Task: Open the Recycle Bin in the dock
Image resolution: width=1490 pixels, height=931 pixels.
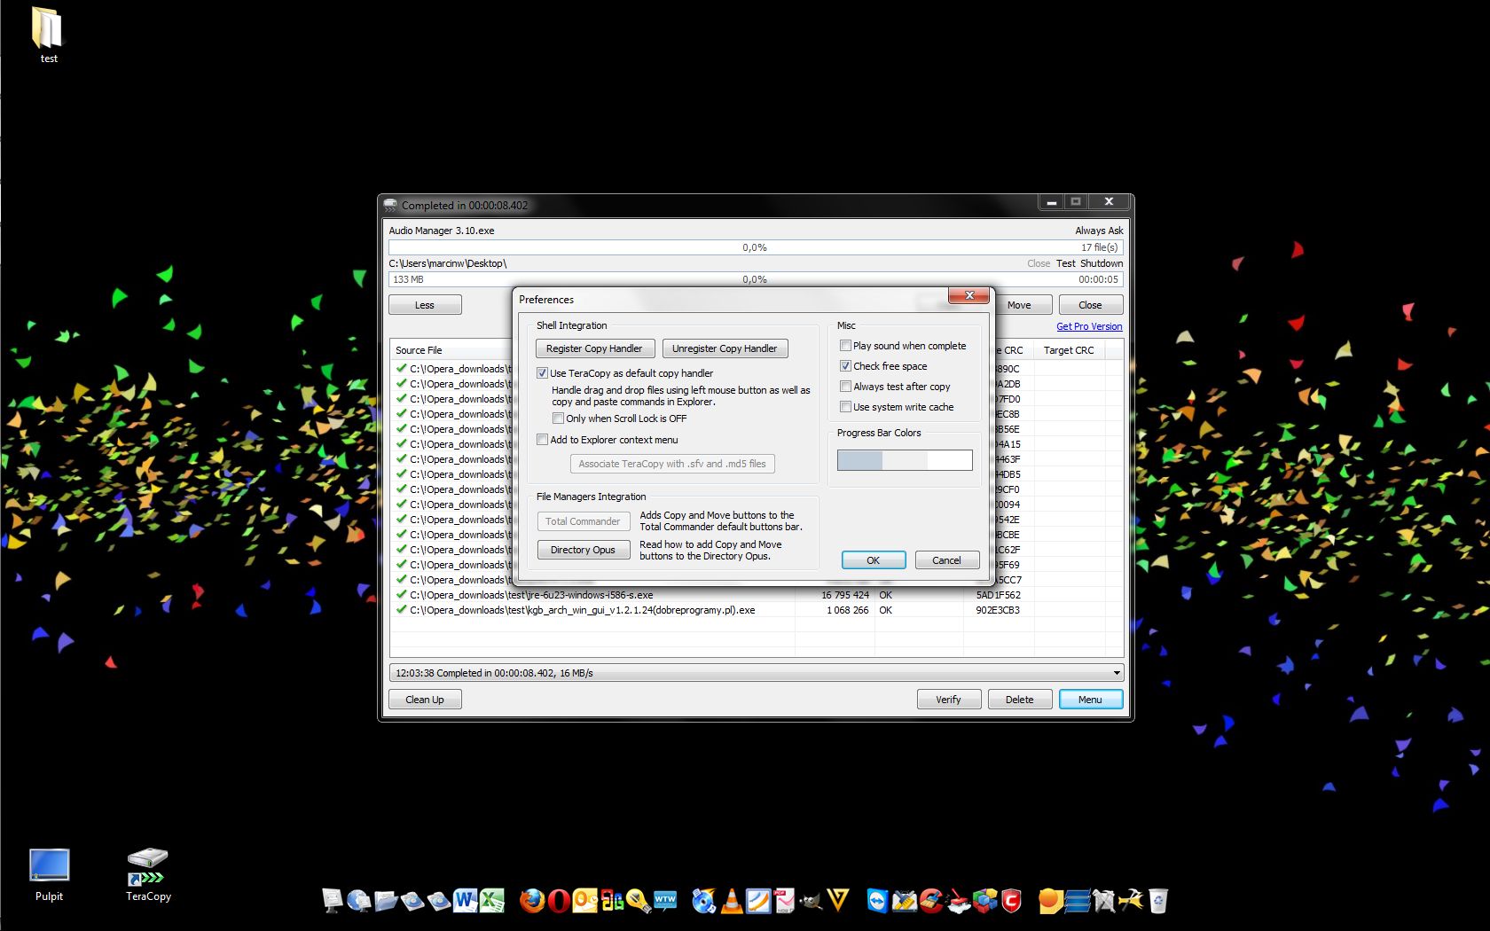Action: (x=1157, y=901)
